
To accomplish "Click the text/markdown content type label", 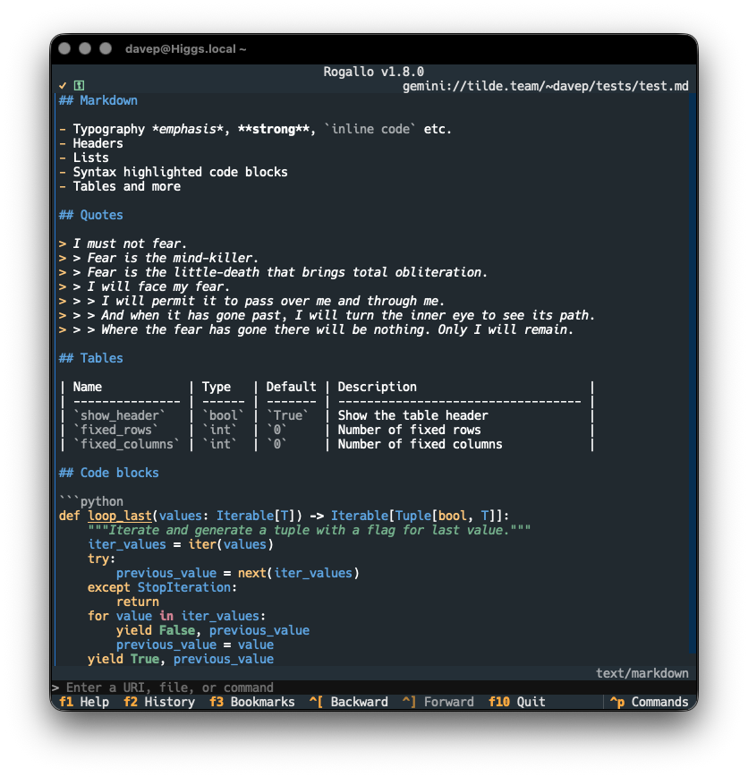I will (x=642, y=673).
